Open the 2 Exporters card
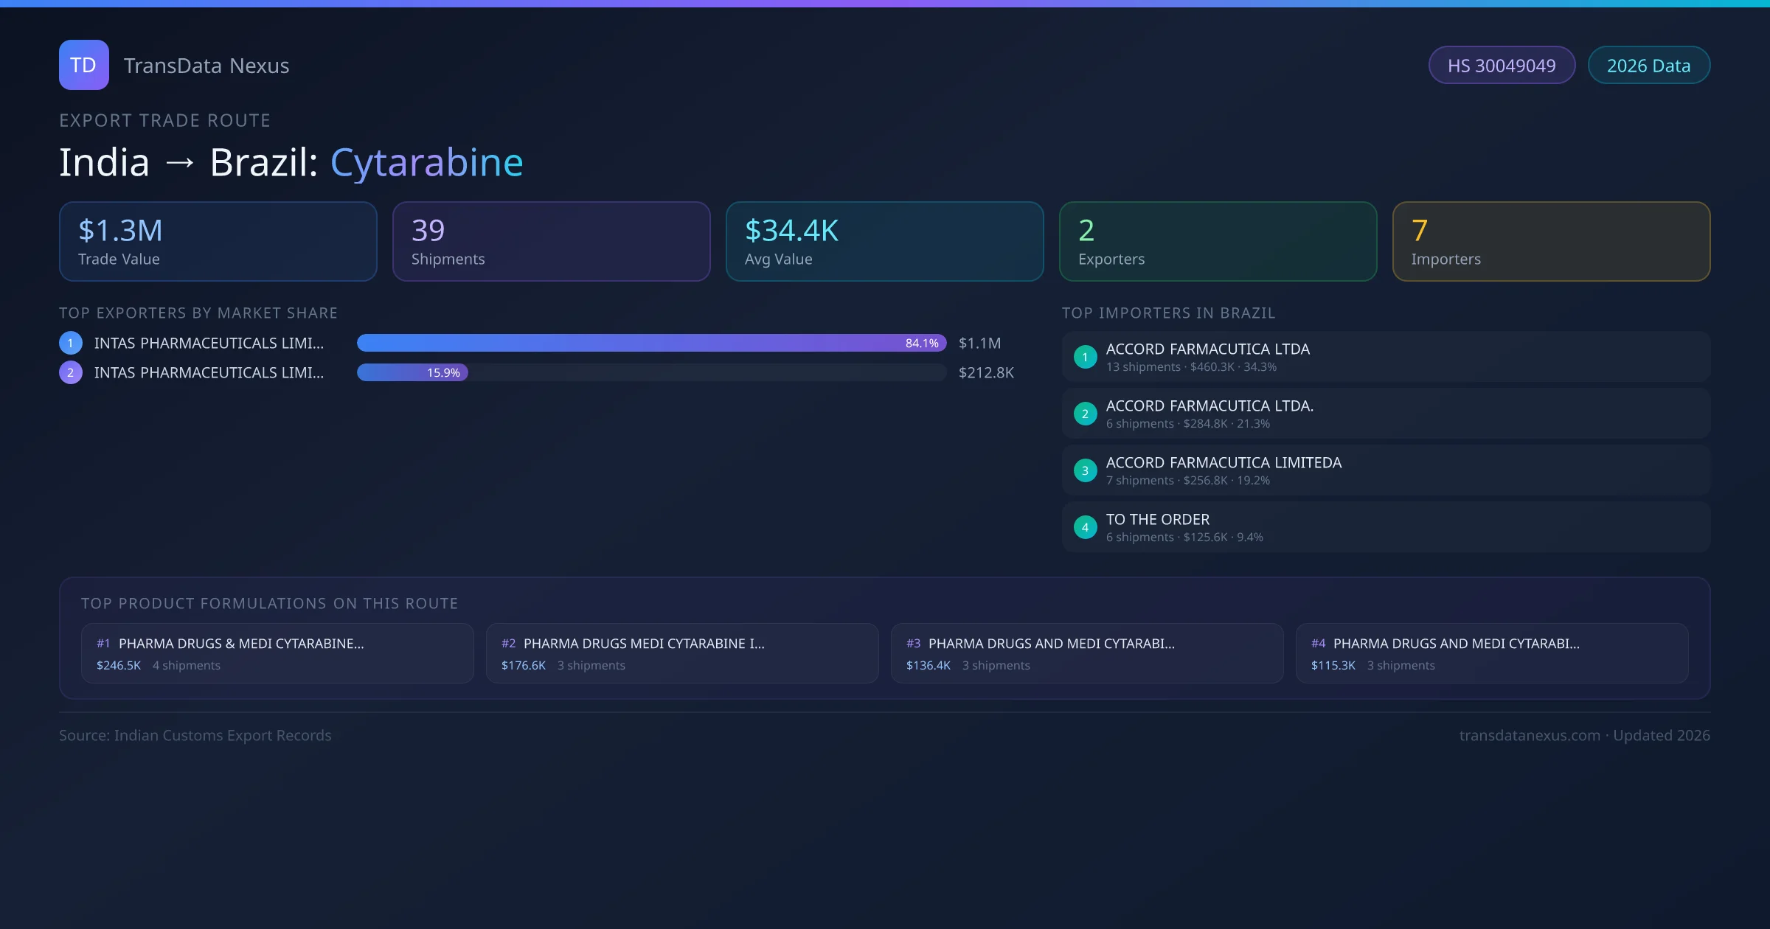This screenshot has width=1770, height=929. coord(1218,242)
